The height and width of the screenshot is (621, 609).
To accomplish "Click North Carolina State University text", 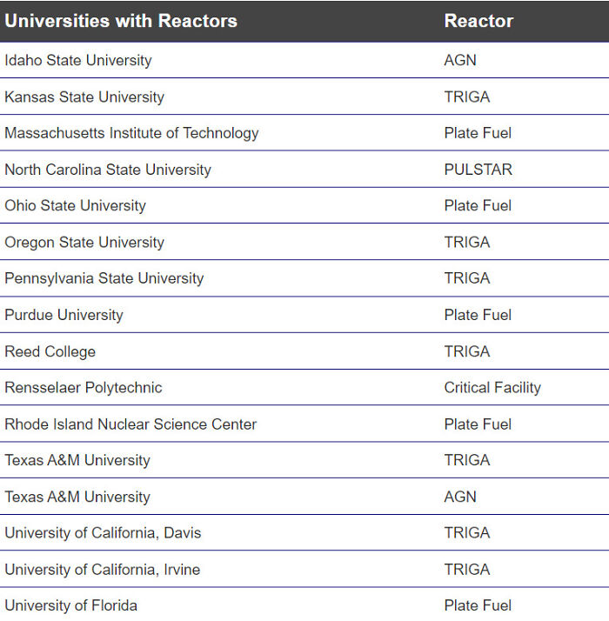I will 108,170.
